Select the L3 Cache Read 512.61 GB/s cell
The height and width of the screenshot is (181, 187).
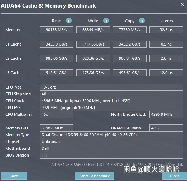57,73
